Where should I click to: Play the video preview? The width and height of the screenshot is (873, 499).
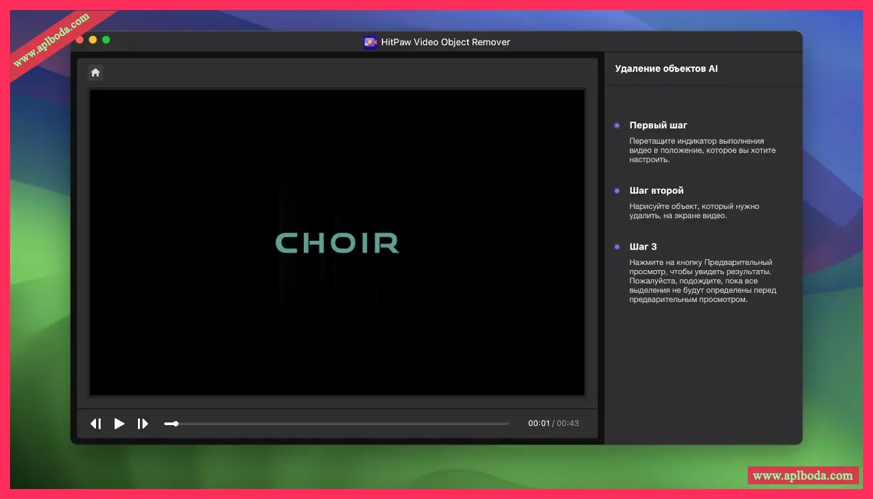click(119, 424)
